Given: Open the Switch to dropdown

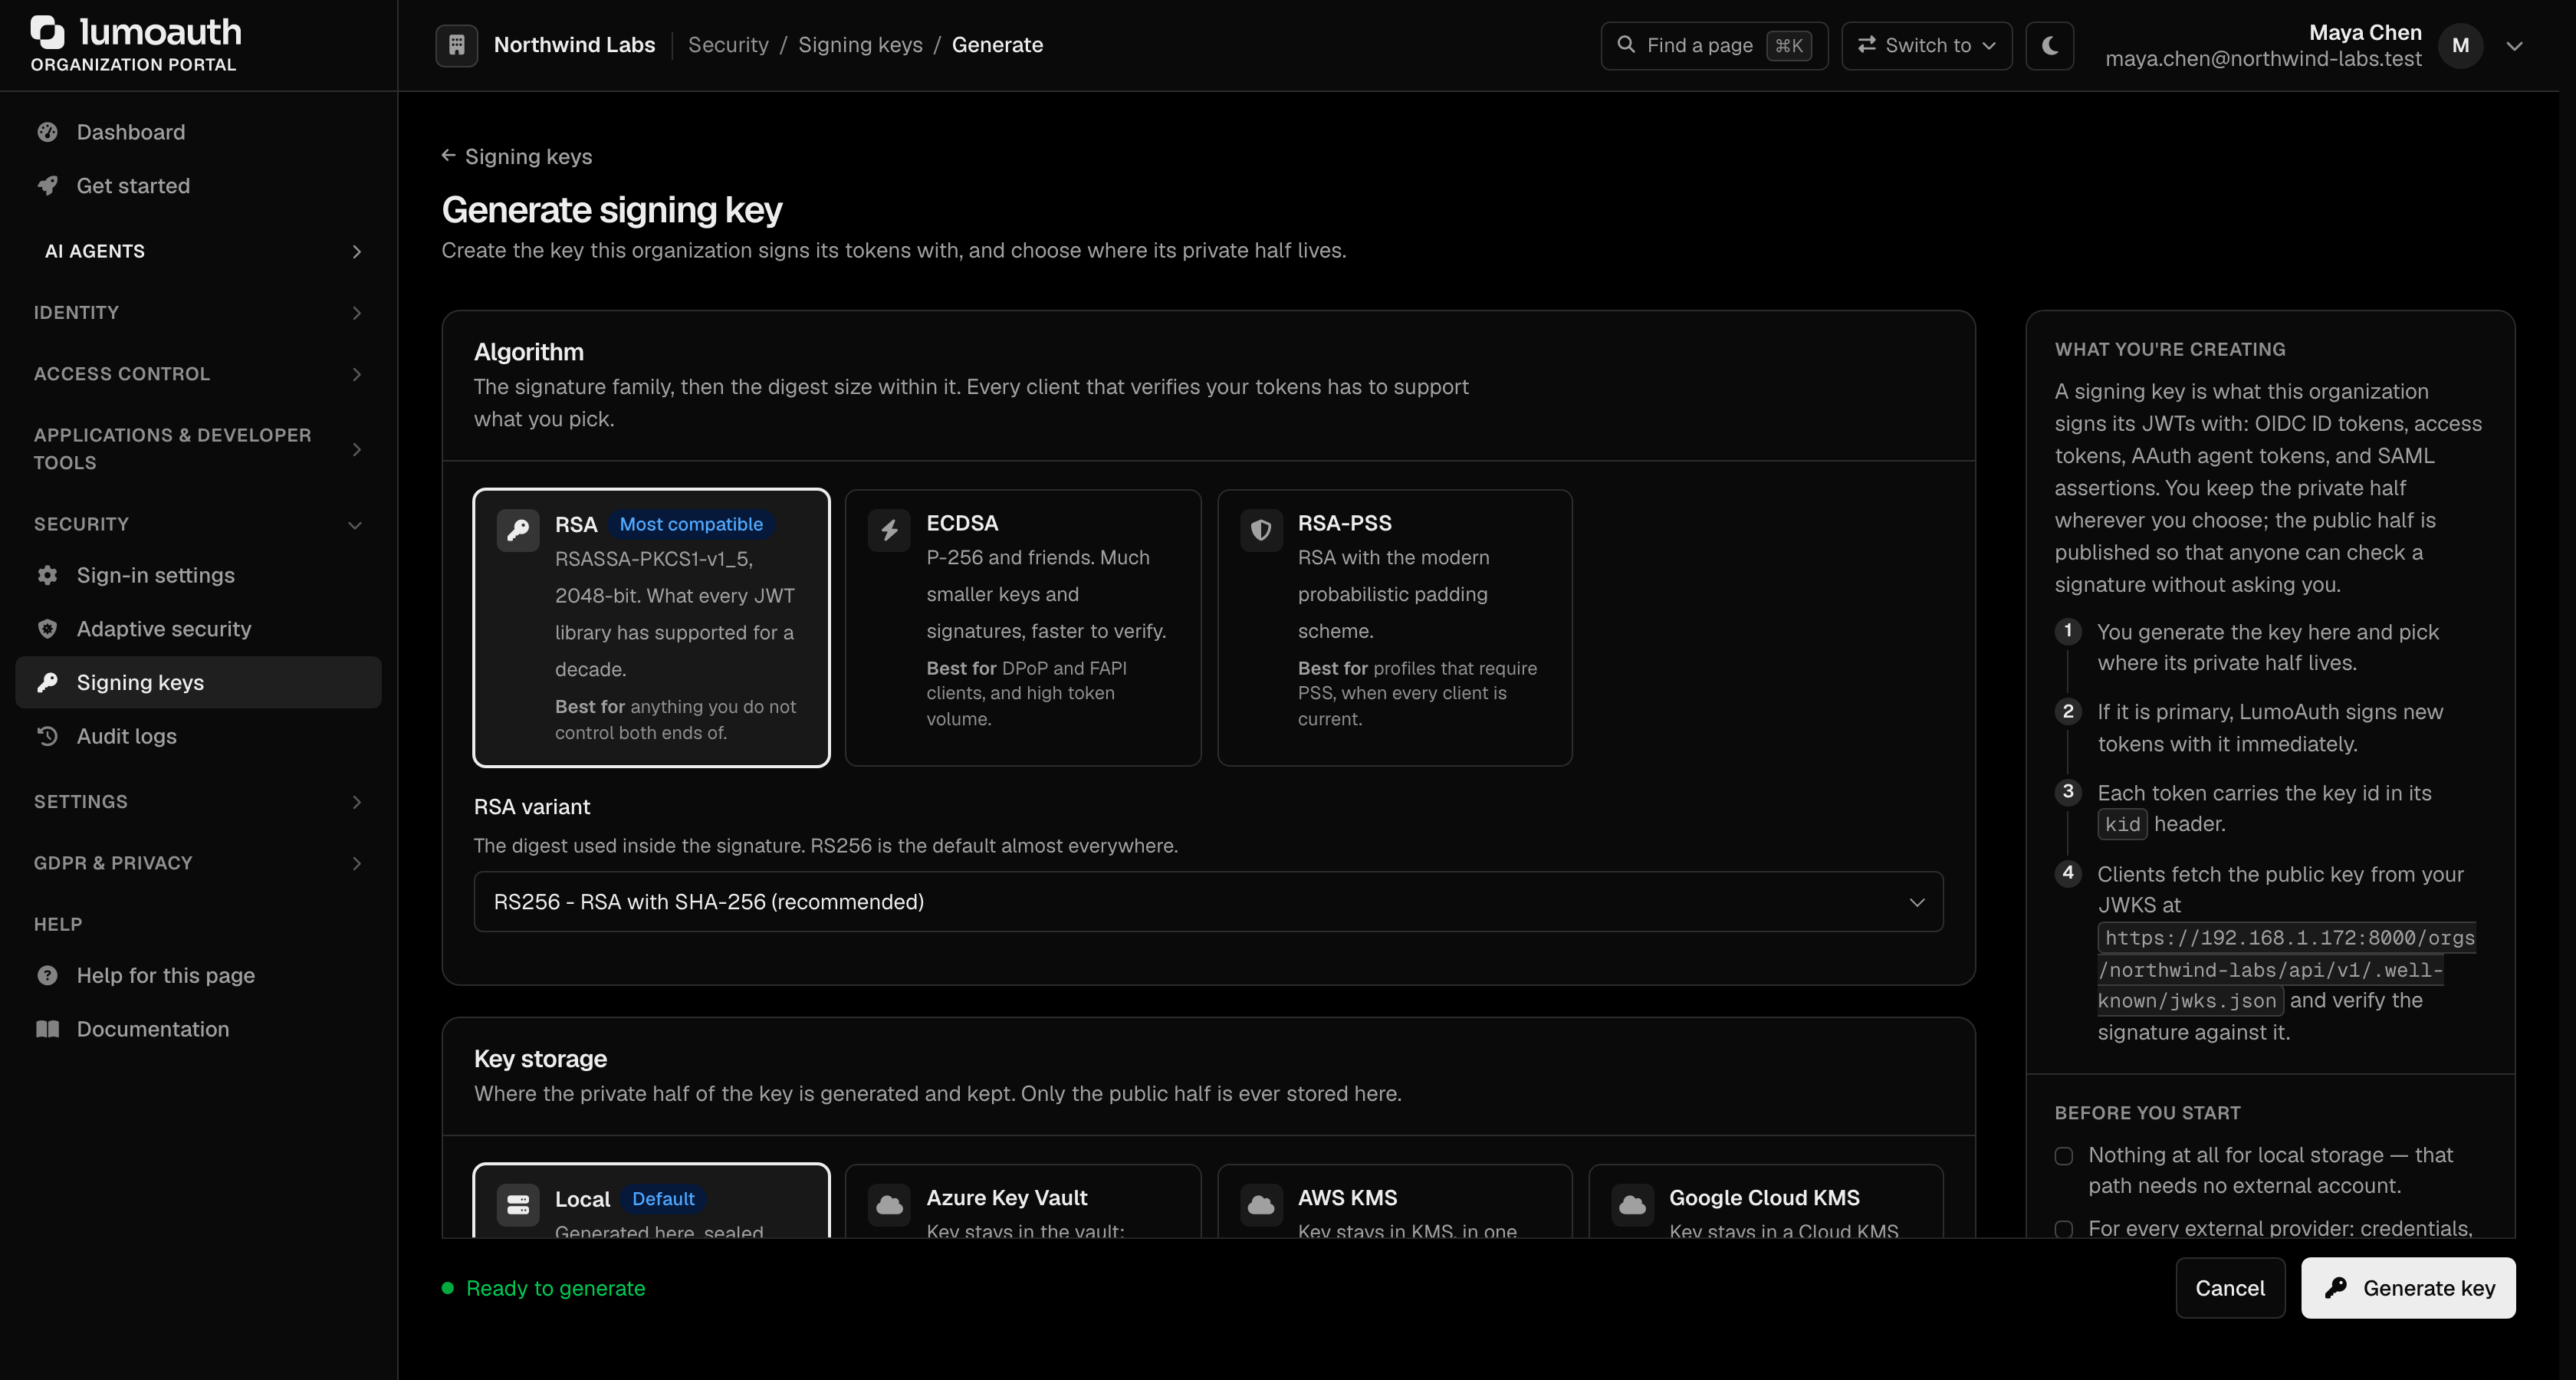Looking at the screenshot, I should click(1927, 45).
